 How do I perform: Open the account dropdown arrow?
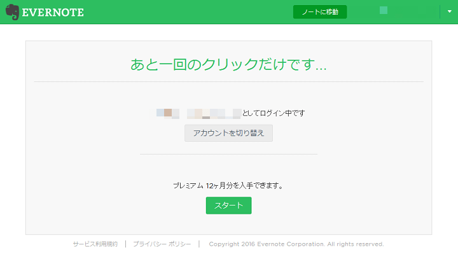point(450,11)
